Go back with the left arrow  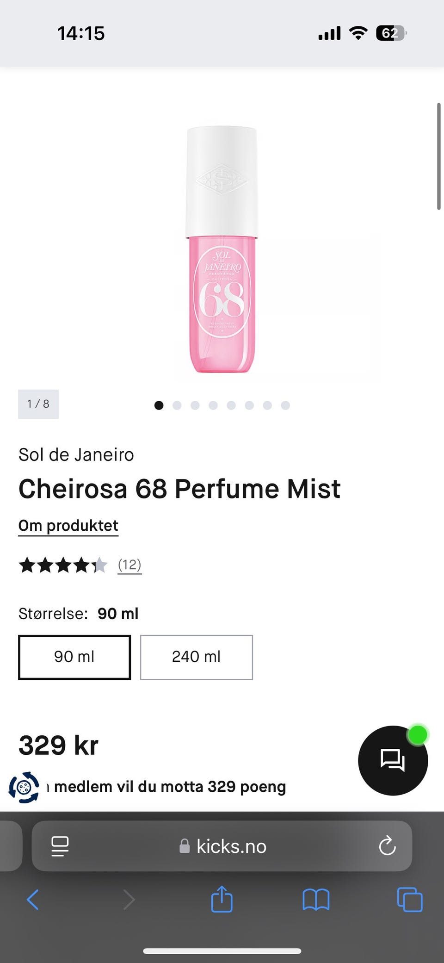pyautogui.click(x=33, y=900)
